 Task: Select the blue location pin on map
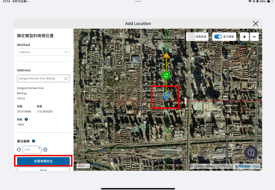166,96
